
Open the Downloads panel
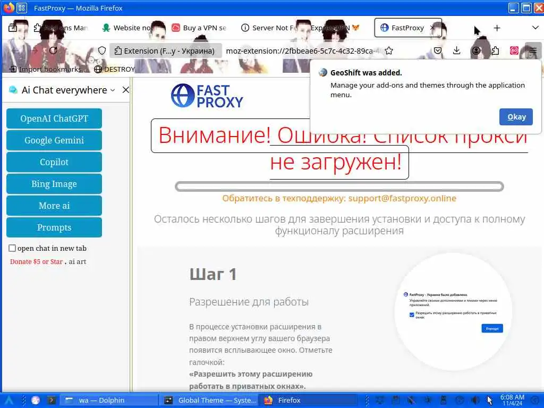click(x=456, y=50)
